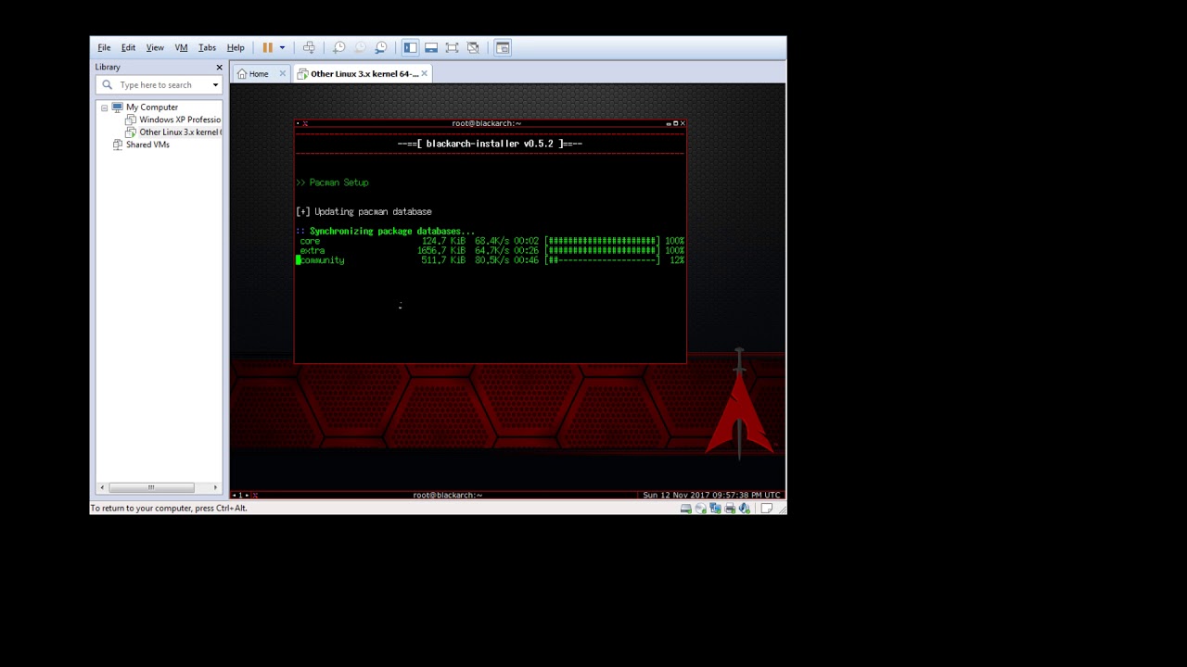Maximize the blackarch terminal window
Screen dimensions: 1187x667
pos(675,123)
